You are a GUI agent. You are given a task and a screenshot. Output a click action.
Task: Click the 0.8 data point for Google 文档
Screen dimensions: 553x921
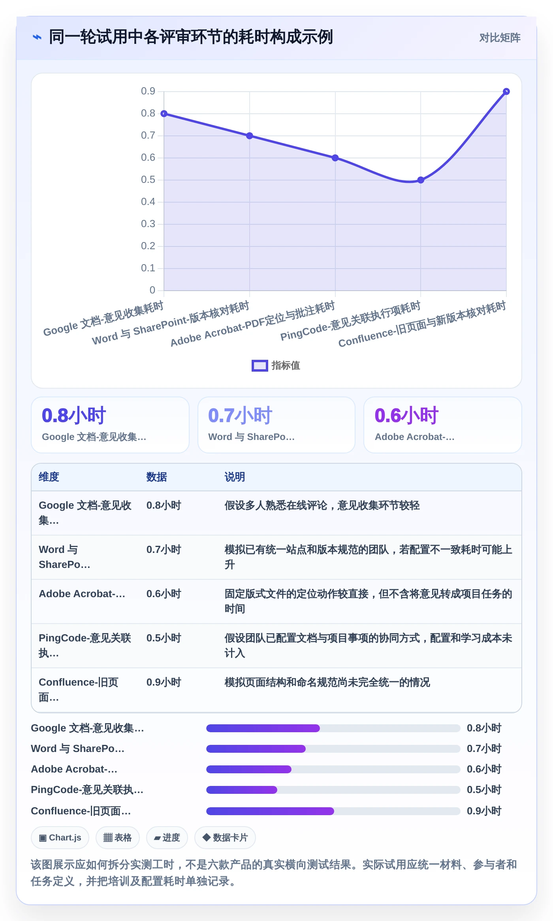(164, 114)
